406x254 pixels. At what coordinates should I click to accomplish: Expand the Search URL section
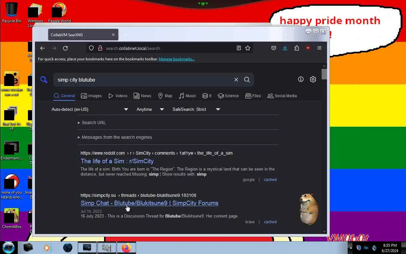pos(92,123)
